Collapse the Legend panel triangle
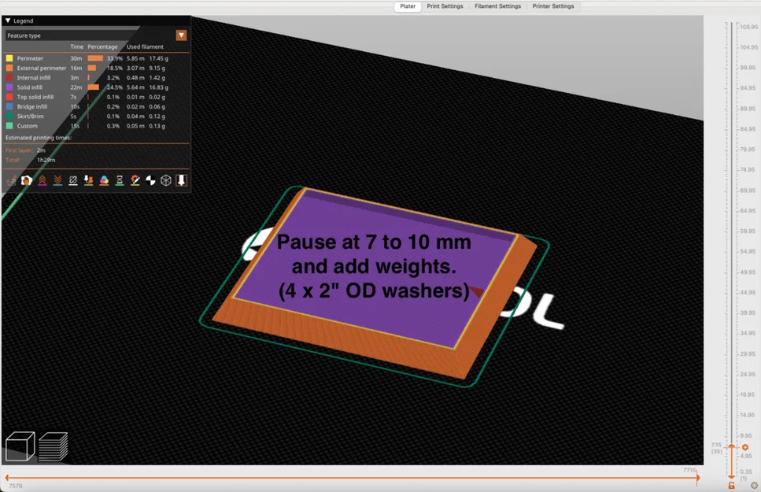 pos(8,21)
